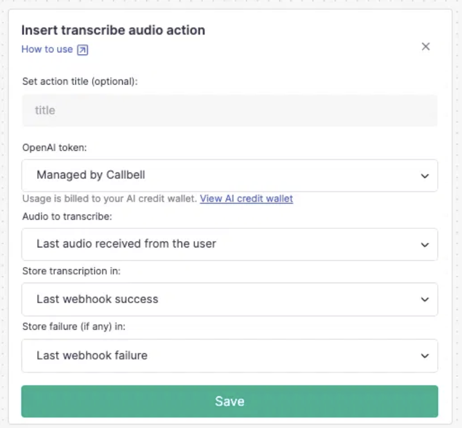Open the How to use help link
Viewport: 462px width, 428px height.
[47, 49]
